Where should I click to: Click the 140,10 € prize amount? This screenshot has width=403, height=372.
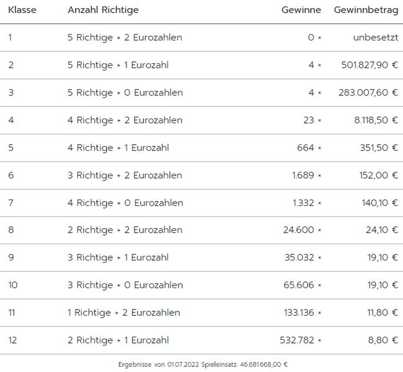381,203
